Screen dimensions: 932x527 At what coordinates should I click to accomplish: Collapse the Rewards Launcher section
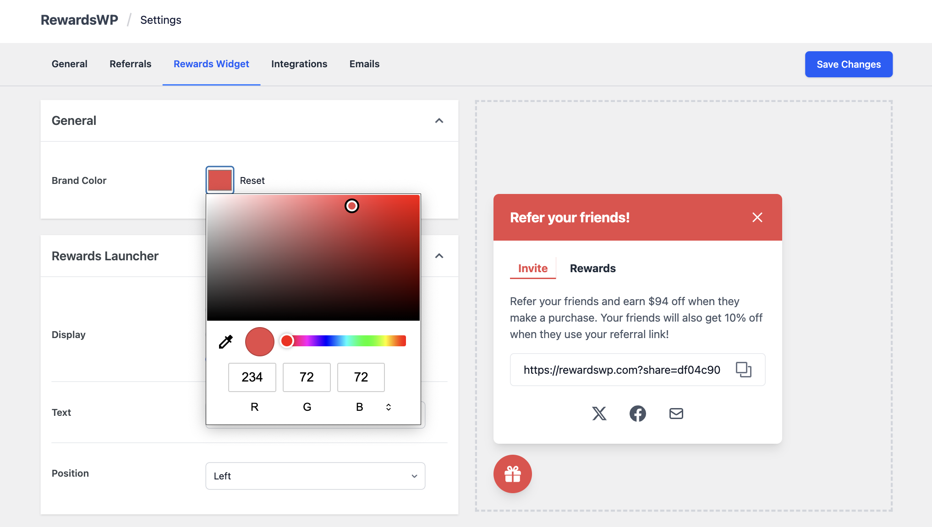point(439,256)
